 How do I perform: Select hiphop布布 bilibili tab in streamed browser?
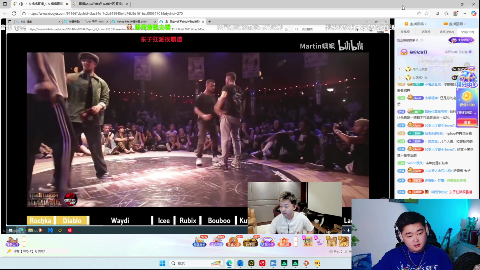coord(134,22)
